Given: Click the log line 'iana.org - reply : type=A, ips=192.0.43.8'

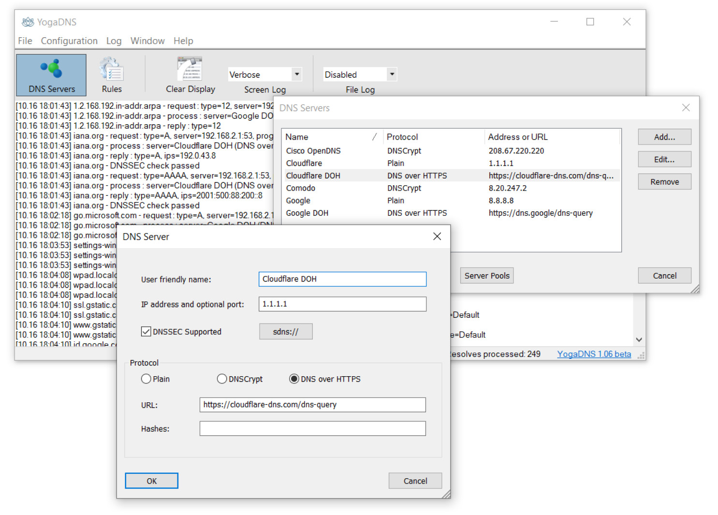Looking at the screenshot, I should pos(116,156).
